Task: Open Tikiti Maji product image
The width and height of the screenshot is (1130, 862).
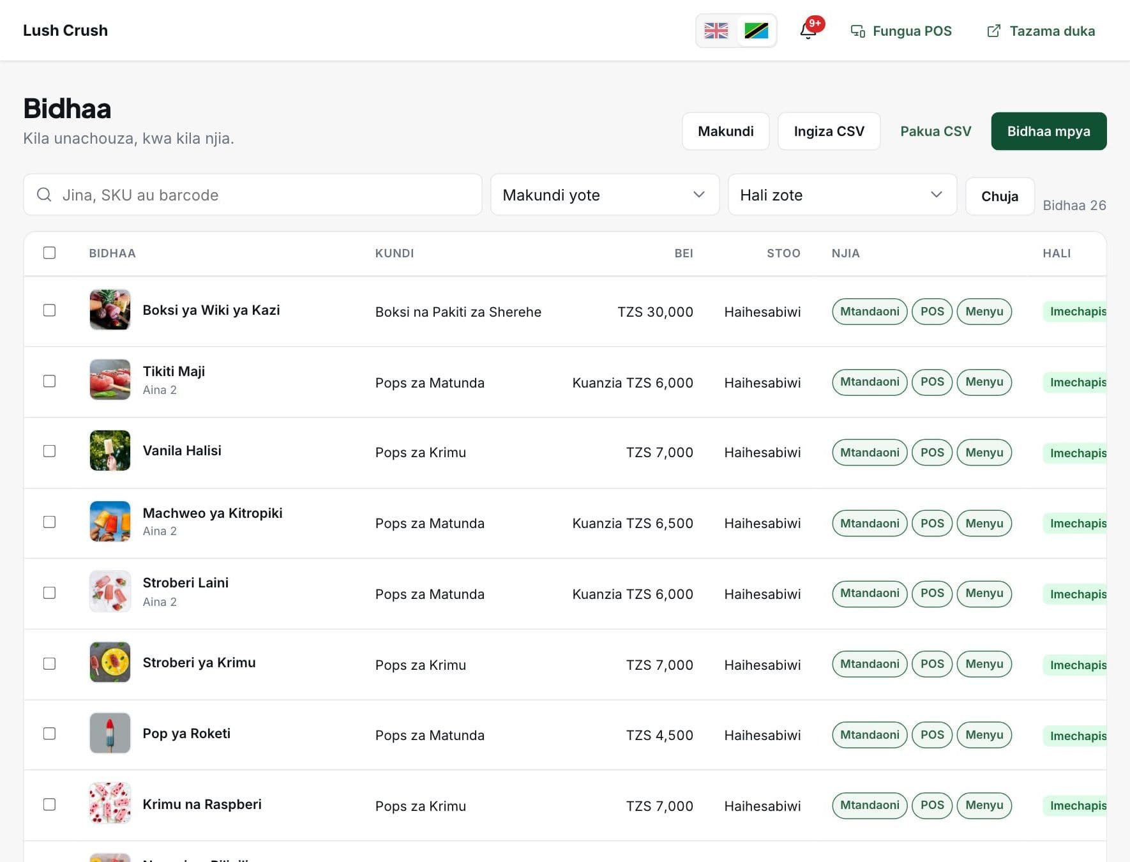Action: 110,380
